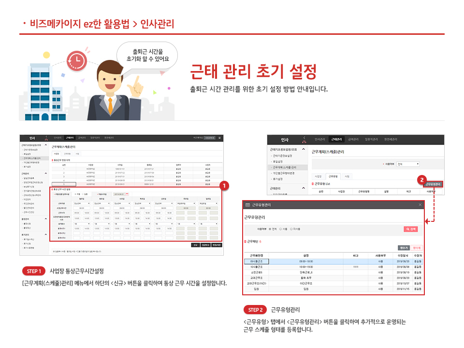Select the 전체 radio in the 근무유형관리 popup
This screenshot has width=464, height=348.
[x=270, y=229]
